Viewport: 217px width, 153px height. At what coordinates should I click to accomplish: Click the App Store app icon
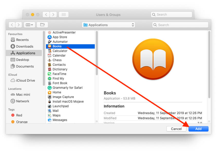click(x=50, y=37)
